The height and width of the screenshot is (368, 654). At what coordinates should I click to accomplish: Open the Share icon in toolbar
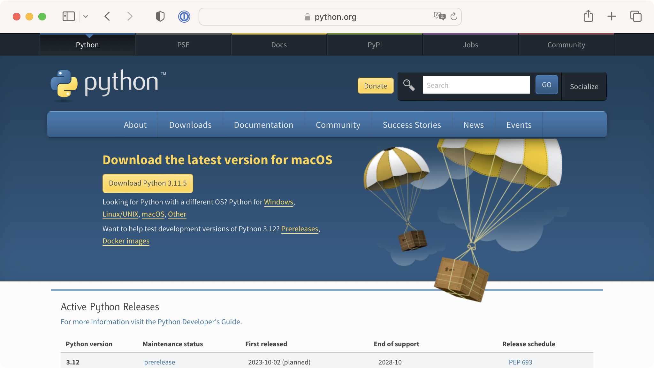588,16
